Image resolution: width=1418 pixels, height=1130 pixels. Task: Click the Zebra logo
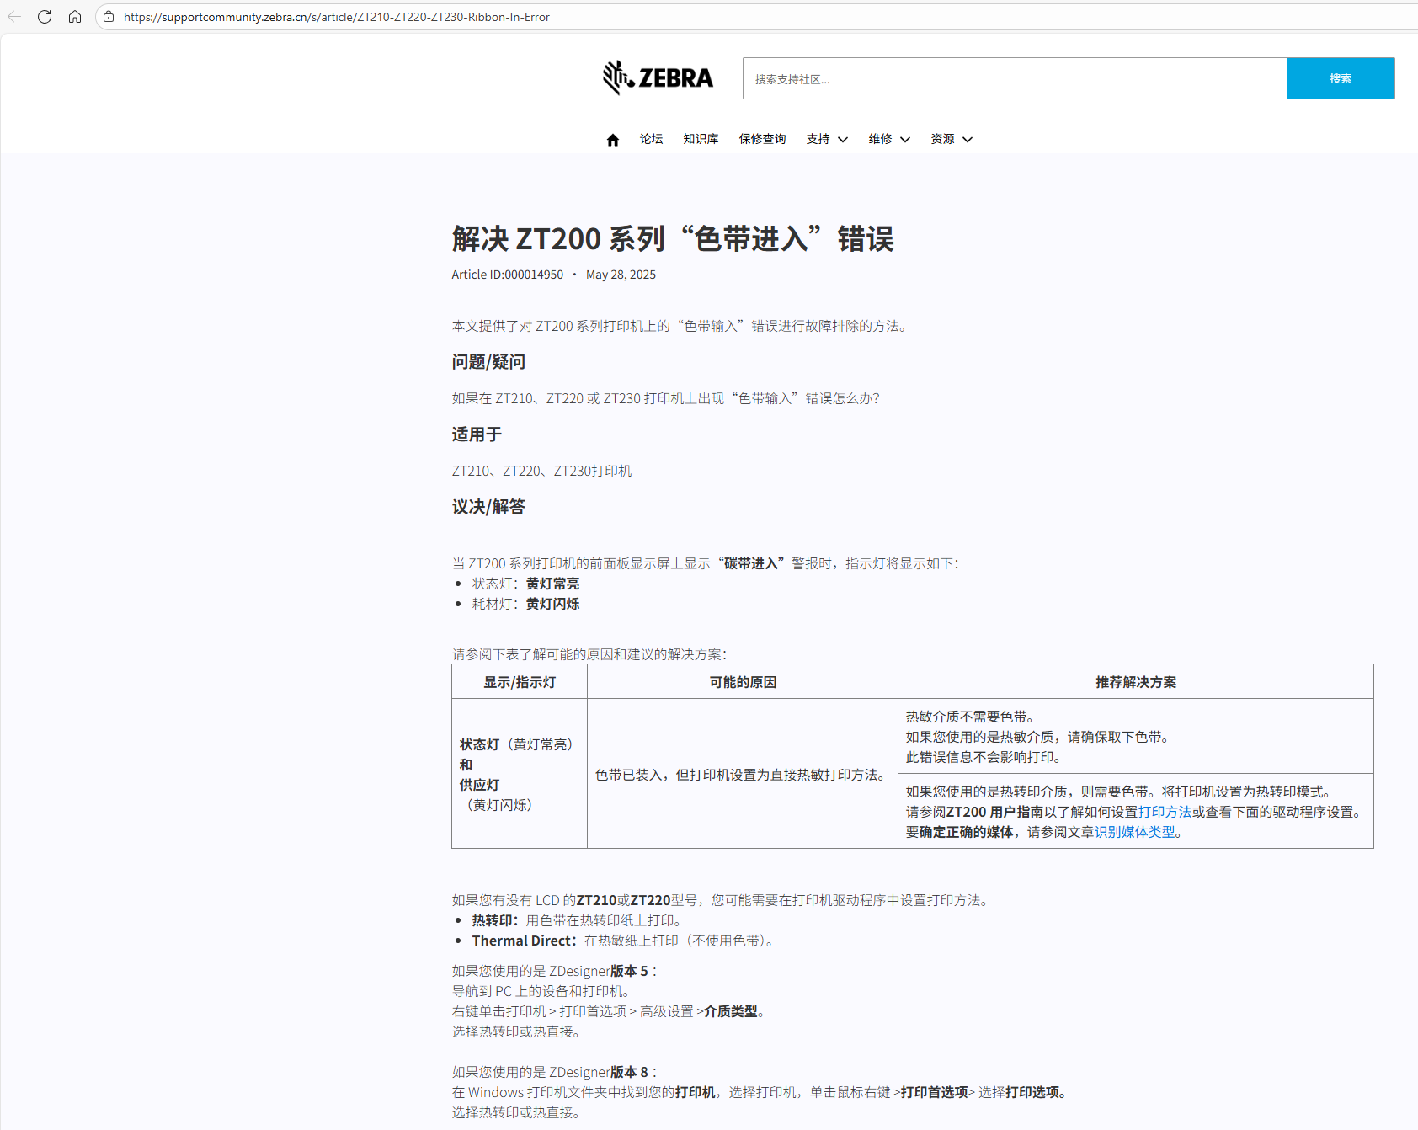(x=658, y=77)
